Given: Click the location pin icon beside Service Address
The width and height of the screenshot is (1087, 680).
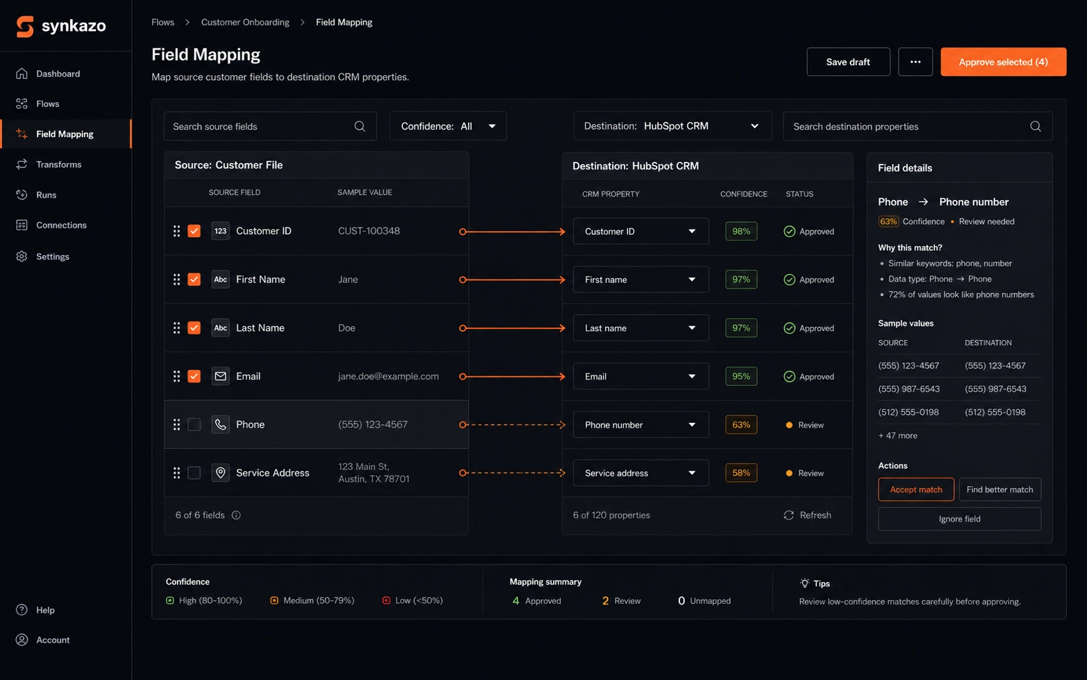Looking at the screenshot, I should [x=220, y=473].
